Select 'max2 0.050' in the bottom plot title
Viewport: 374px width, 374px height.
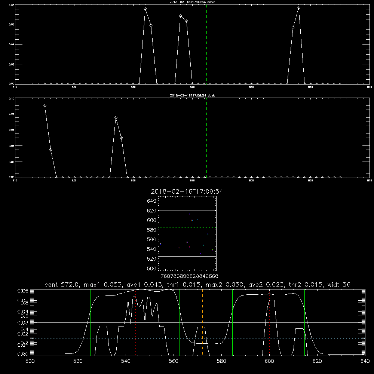(225, 285)
